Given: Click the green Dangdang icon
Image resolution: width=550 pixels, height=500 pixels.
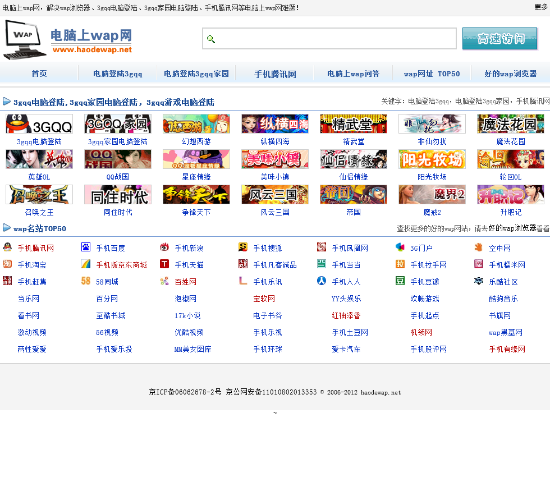Looking at the screenshot, I should coord(322,264).
